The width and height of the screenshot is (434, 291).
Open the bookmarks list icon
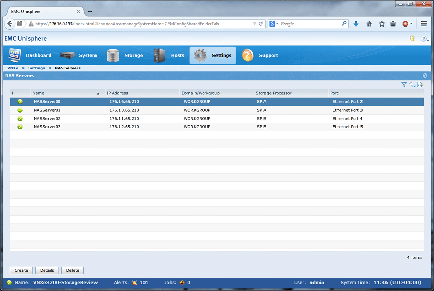[393, 24]
